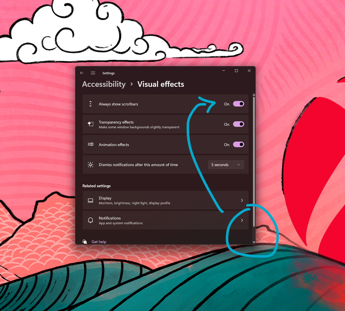Image resolution: width=345 pixels, height=311 pixels.
Task: Click the scrollbars up-down arrows icon
Action: tap(90, 104)
